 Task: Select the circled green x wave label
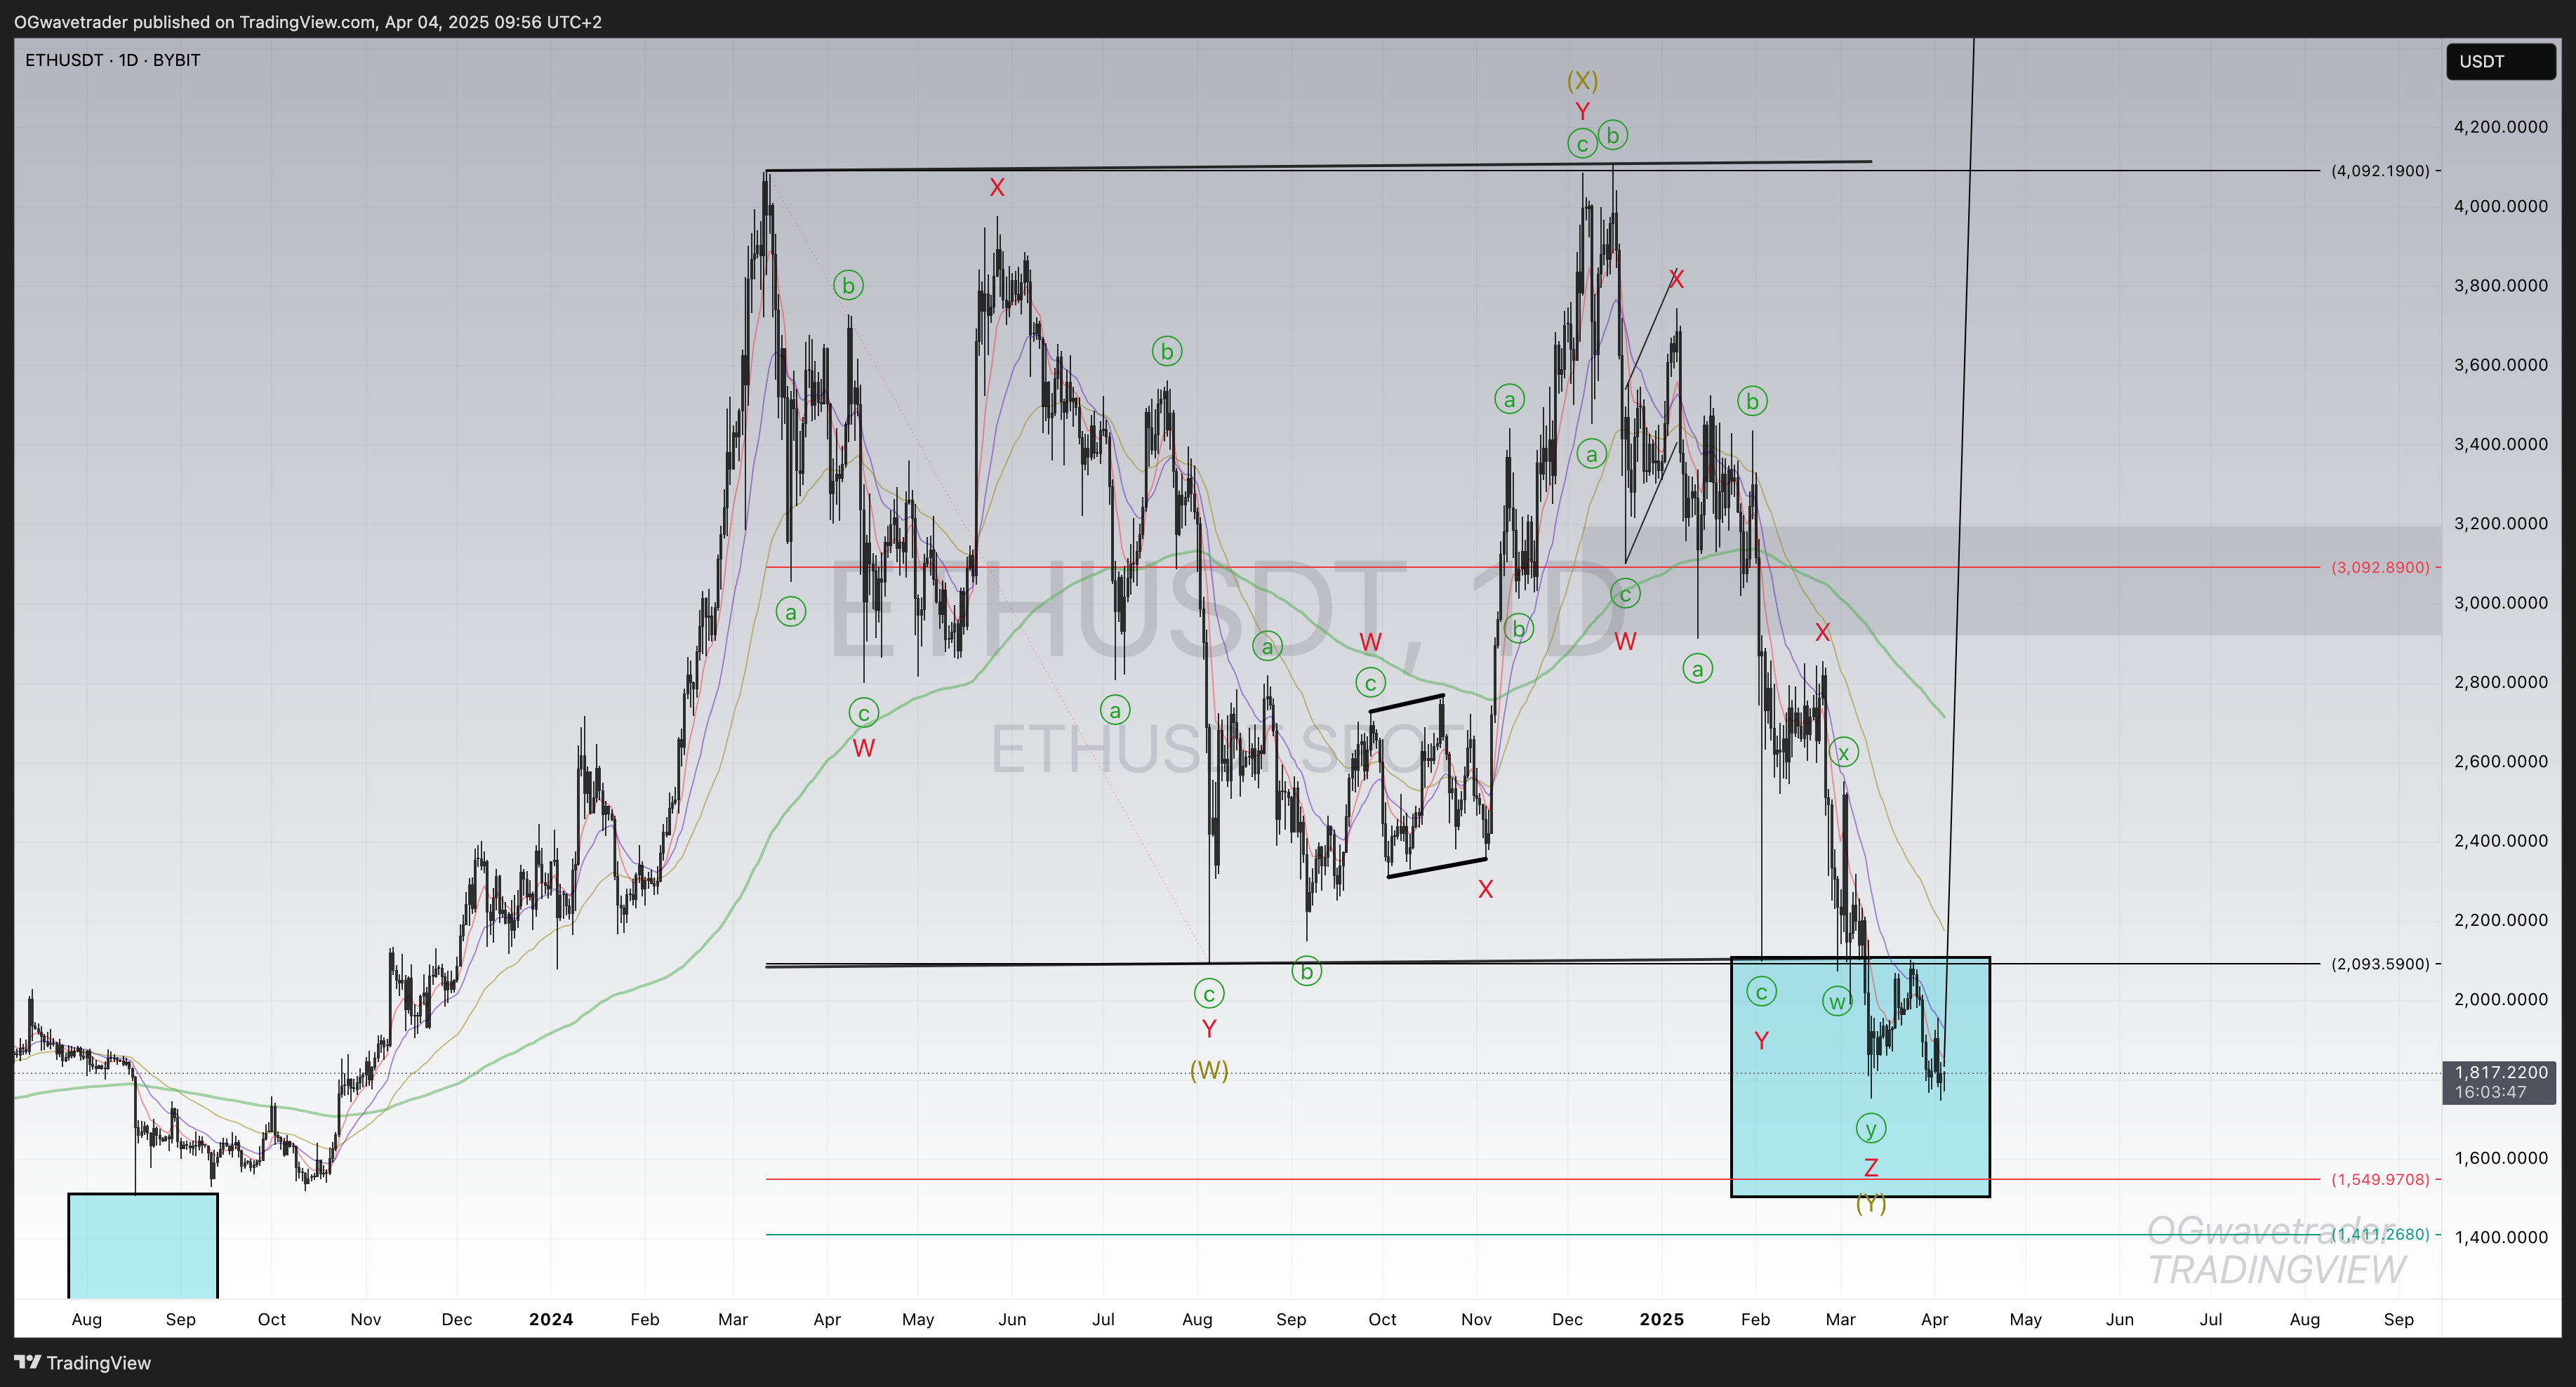coord(1844,752)
